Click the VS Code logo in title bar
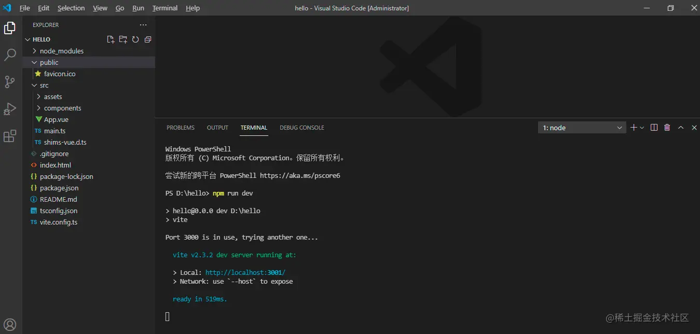Image resolution: width=700 pixels, height=334 pixels. [7, 8]
